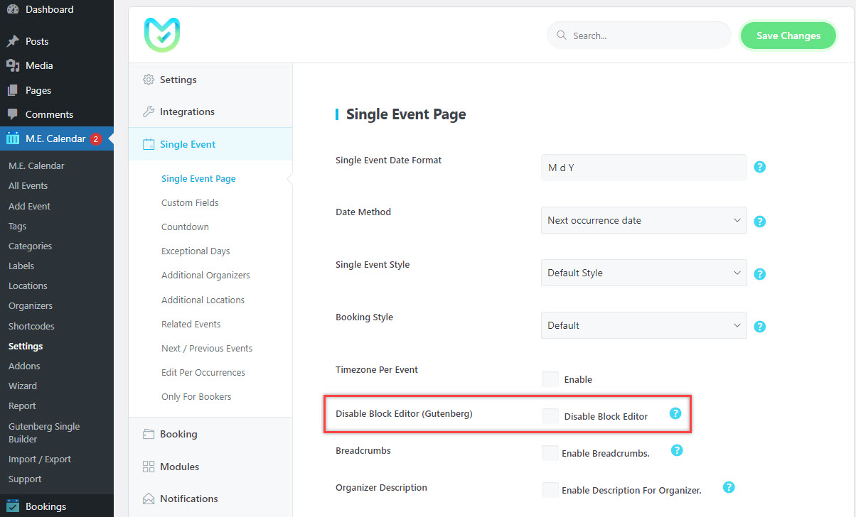Click the Dashboard gauge icon
Image resolution: width=856 pixels, height=517 pixels.
click(x=13, y=9)
